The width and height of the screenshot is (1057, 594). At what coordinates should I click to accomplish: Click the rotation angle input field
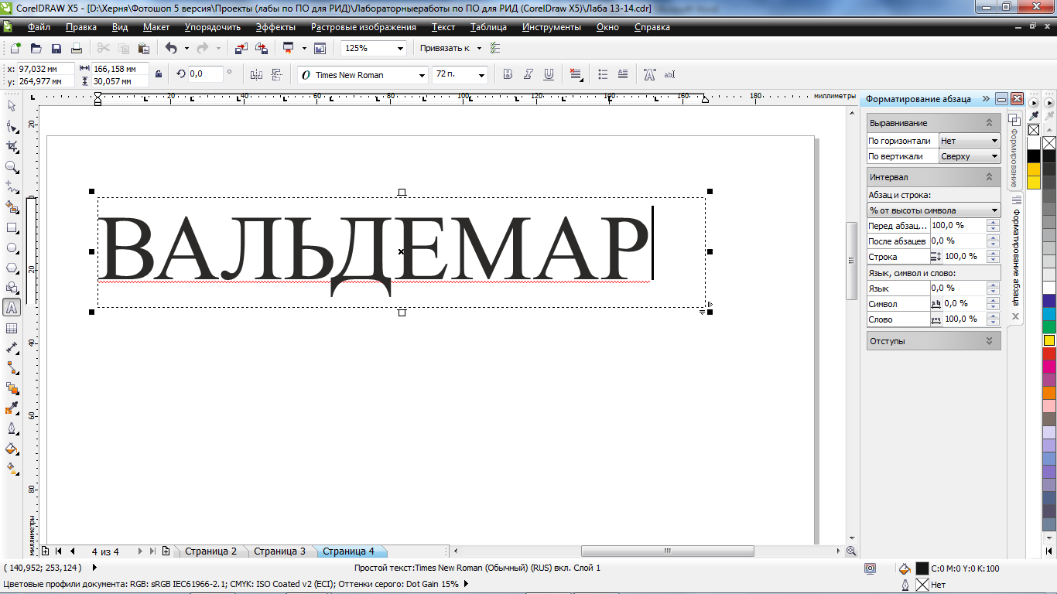[206, 74]
